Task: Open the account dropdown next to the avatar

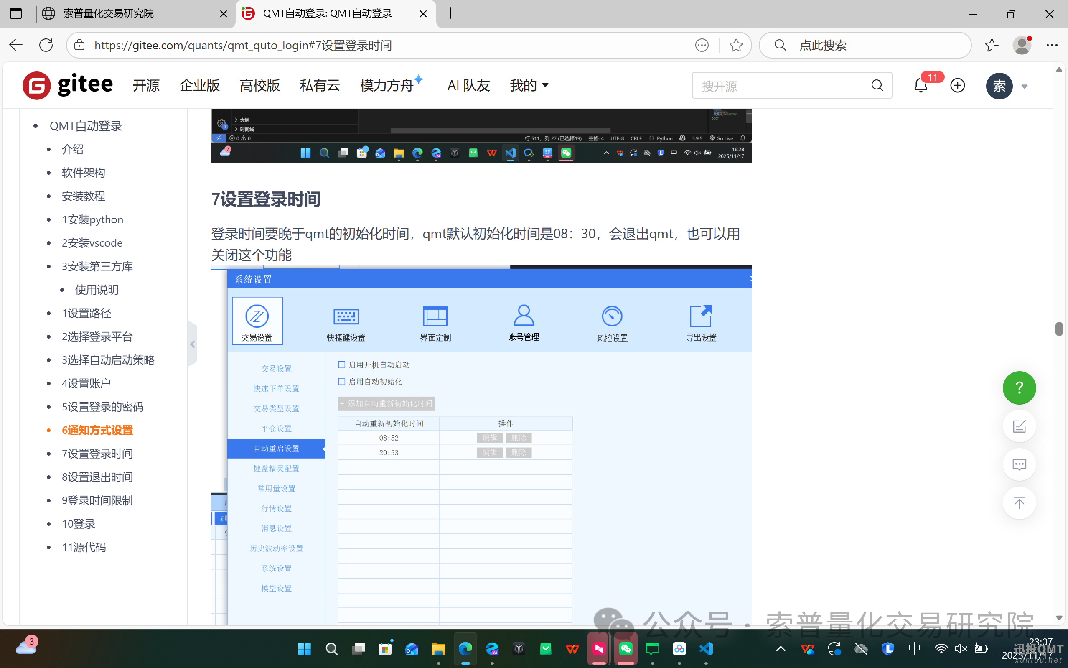Action: tap(1025, 86)
